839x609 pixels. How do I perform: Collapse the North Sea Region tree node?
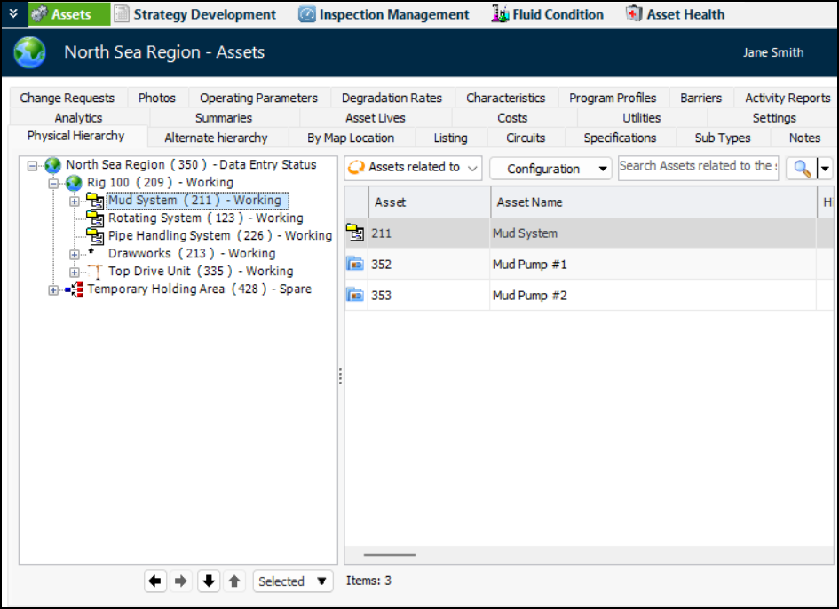[33, 165]
